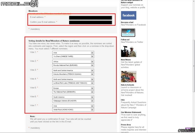Image resolution: width=195 pixels, height=133 pixels.
Task: Follow the Become a fan! link
Action: coord(127,22)
